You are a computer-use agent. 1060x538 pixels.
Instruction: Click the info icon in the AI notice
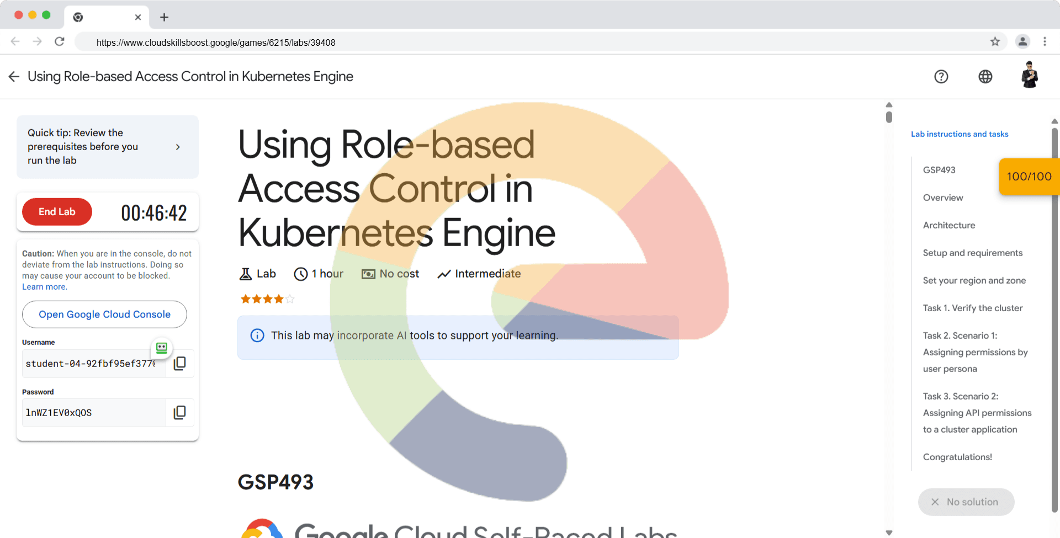[257, 335]
